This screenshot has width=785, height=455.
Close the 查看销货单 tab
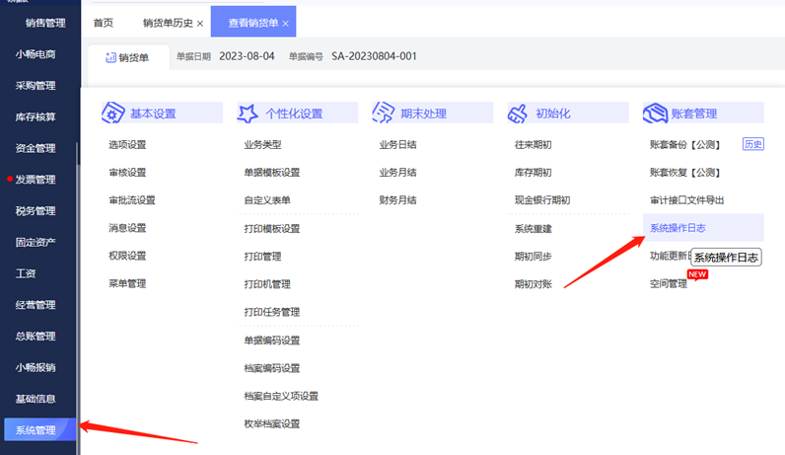[x=285, y=24]
